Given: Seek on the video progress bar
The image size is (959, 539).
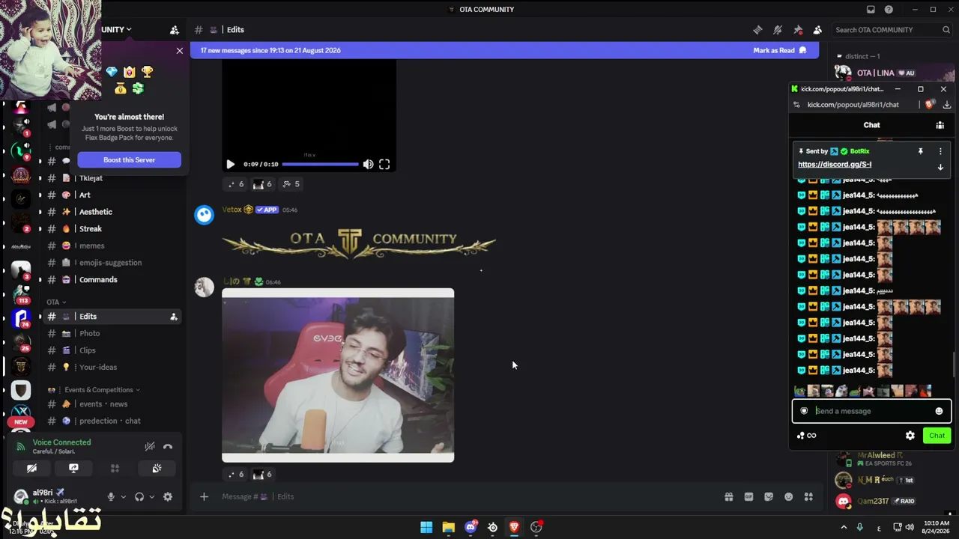Looking at the screenshot, I should click(320, 164).
